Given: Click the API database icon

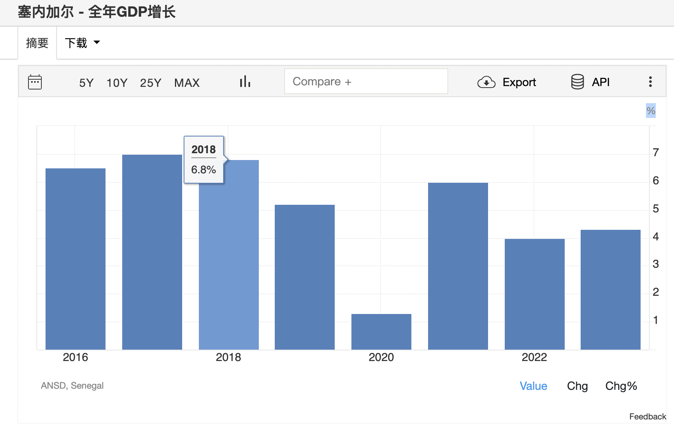Looking at the screenshot, I should tap(577, 82).
